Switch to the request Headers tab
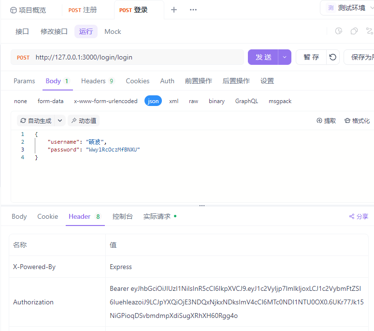374x331 pixels. pos(97,81)
